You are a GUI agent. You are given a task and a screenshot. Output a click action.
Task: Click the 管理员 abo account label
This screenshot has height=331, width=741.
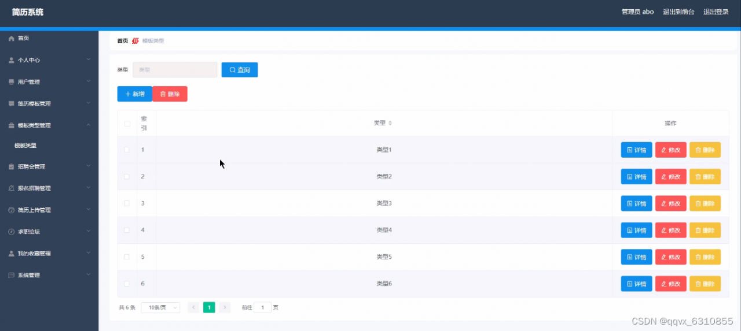(x=638, y=12)
